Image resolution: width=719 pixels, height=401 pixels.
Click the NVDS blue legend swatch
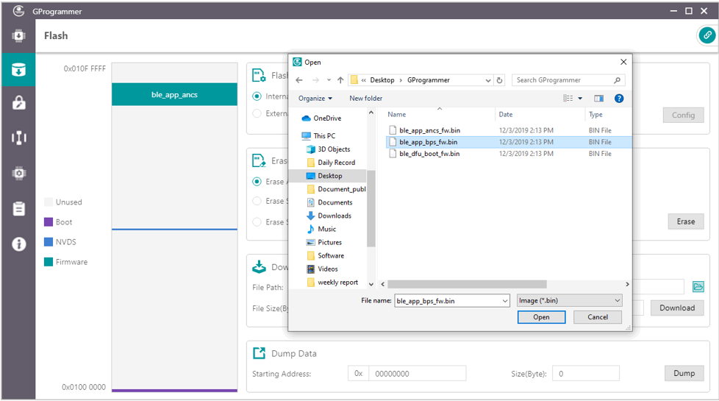tap(48, 242)
